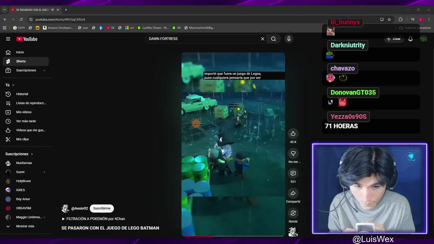Open OLPH bookmark
The width and height of the screenshot is (434, 244).
click(19, 28)
